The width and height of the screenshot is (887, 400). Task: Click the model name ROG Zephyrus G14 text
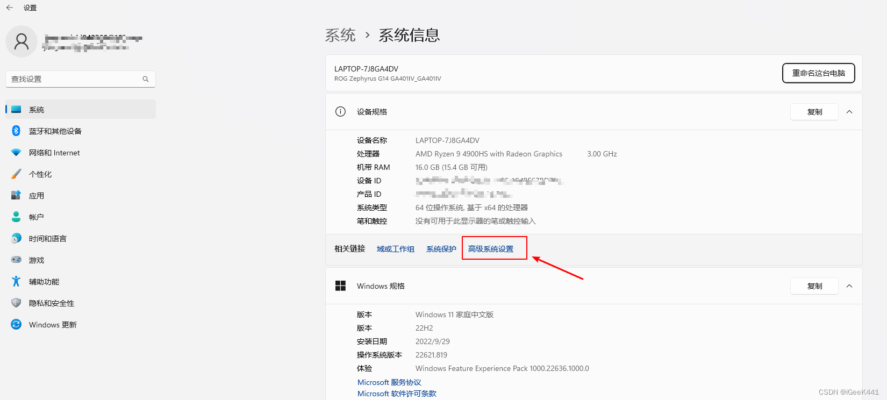tap(388, 78)
